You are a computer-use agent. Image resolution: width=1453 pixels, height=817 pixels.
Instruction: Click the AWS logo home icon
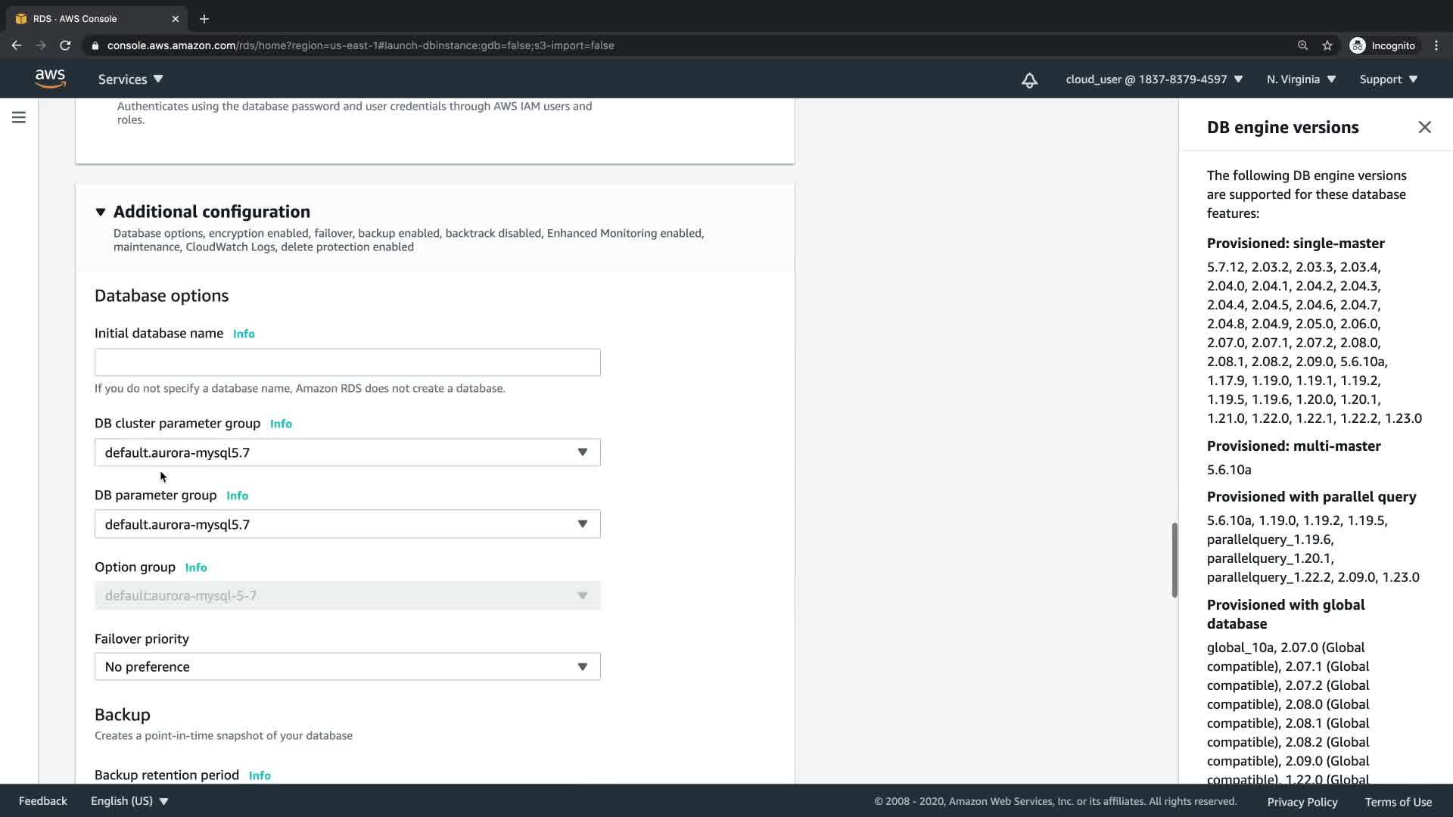[50, 79]
